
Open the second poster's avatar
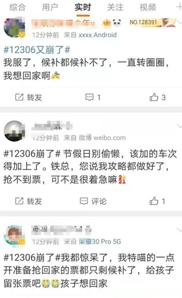pos(15,131)
